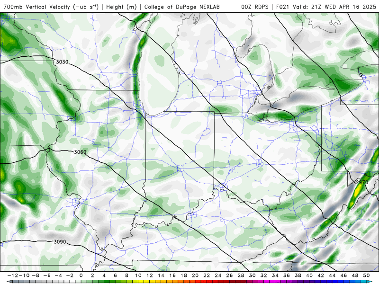
Task: Click the 24 value on color scale
Action: pos(218,275)
